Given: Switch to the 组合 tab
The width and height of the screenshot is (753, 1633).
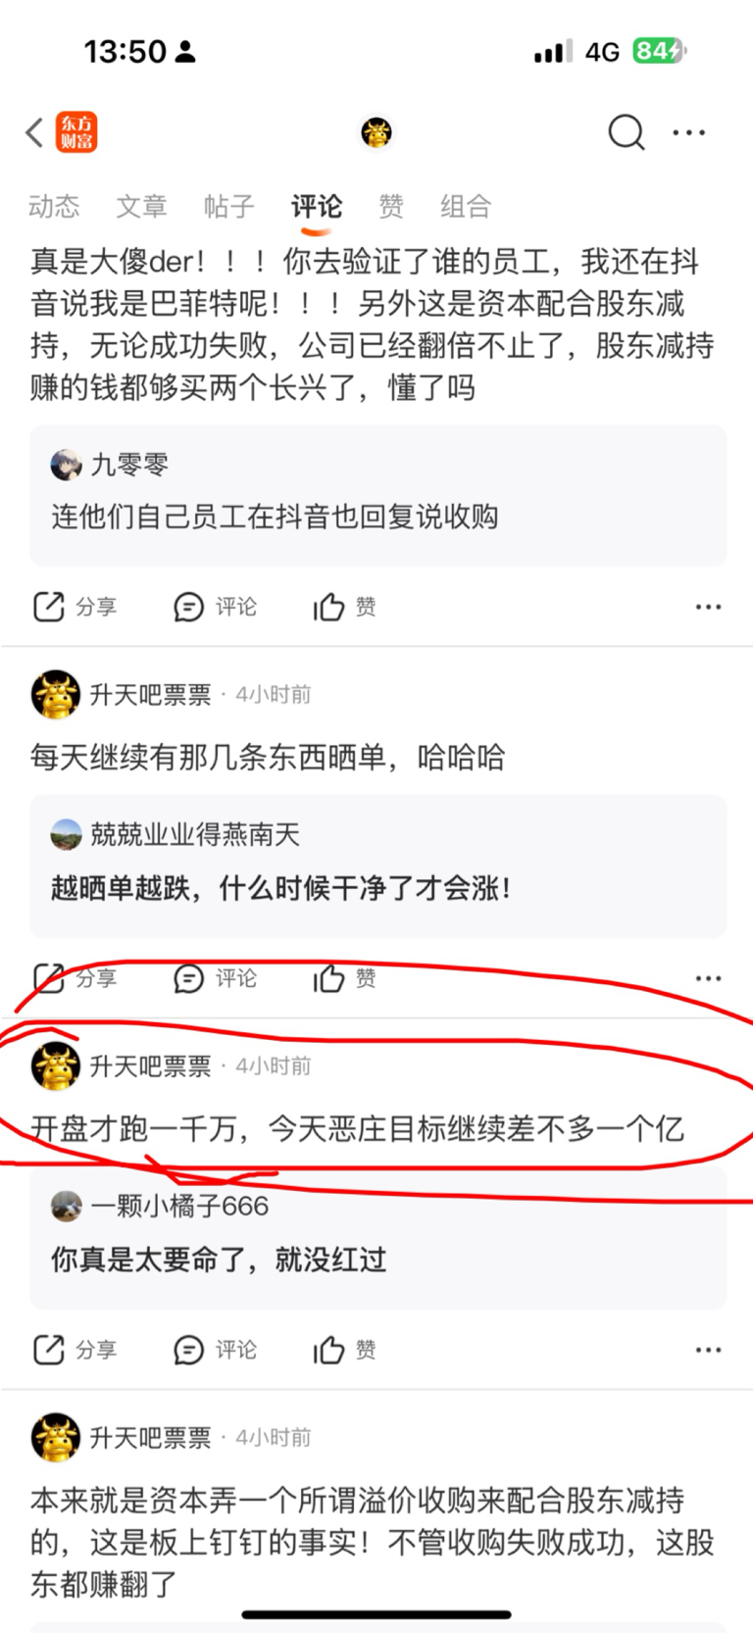Looking at the screenshot, I should [x=466, y=207].
